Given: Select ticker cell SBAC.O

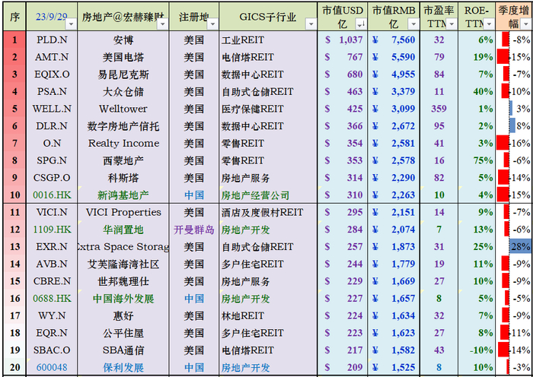Looking at the screenshot, I should pyautogui.click(x=52, y=350).
